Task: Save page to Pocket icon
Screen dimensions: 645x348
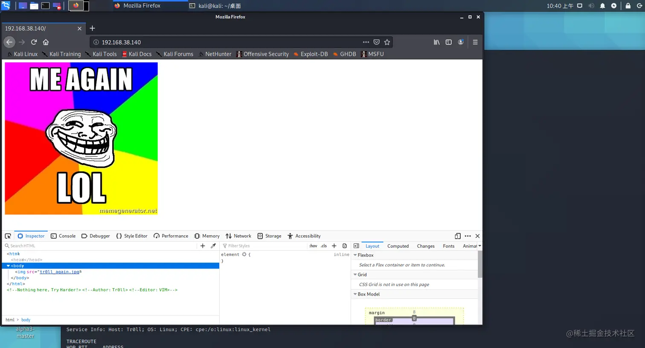Action: (x=376, y=42)
